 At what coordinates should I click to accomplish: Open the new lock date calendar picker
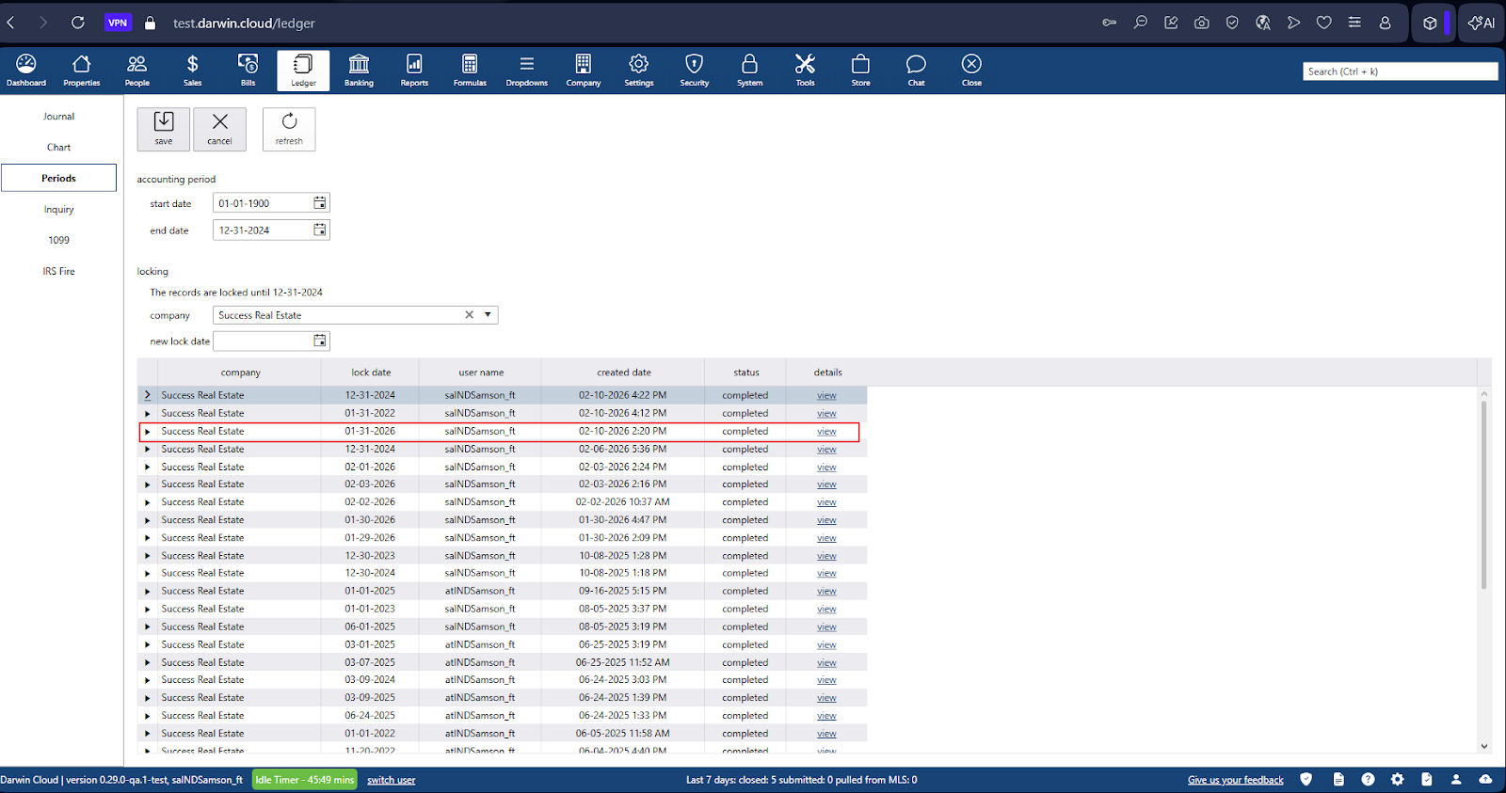click(x=320, y=341)
